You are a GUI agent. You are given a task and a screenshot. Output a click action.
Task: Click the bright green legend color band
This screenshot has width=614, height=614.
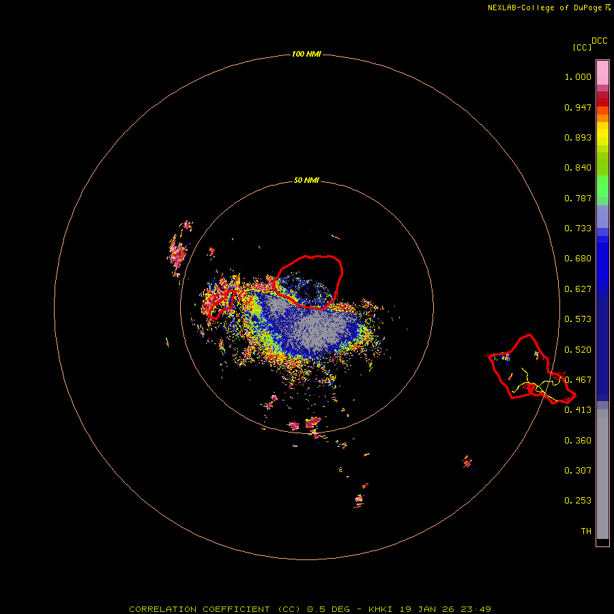coord(602,186)
